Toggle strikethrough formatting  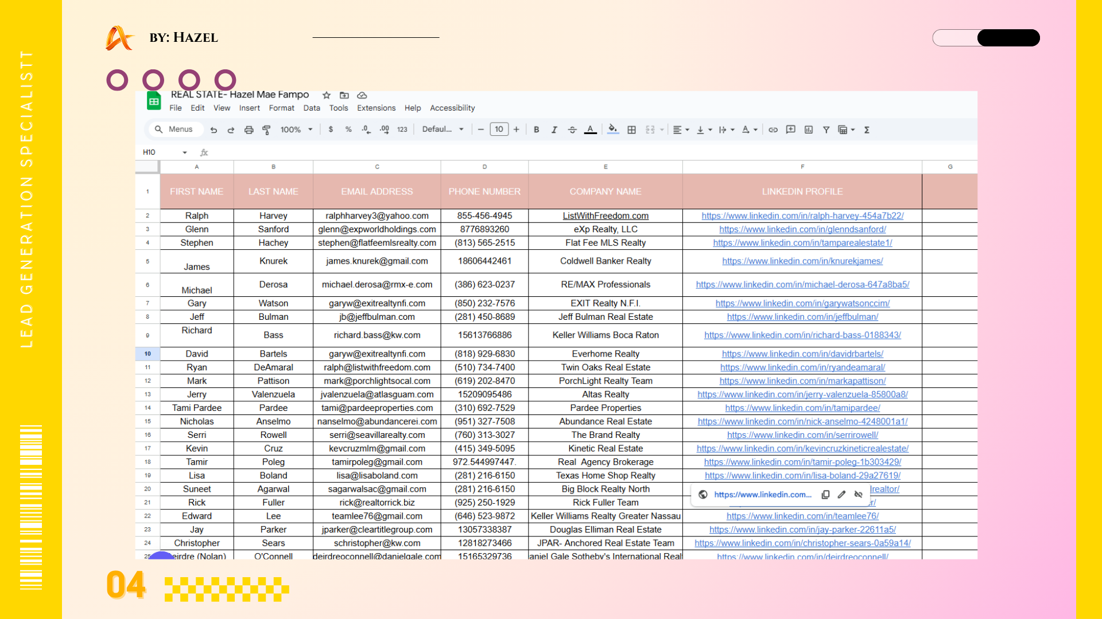coord(572,130)
